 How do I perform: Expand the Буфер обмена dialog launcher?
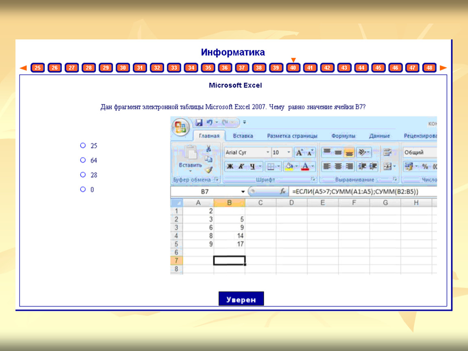pyautogui.click(x=217, y=180)
